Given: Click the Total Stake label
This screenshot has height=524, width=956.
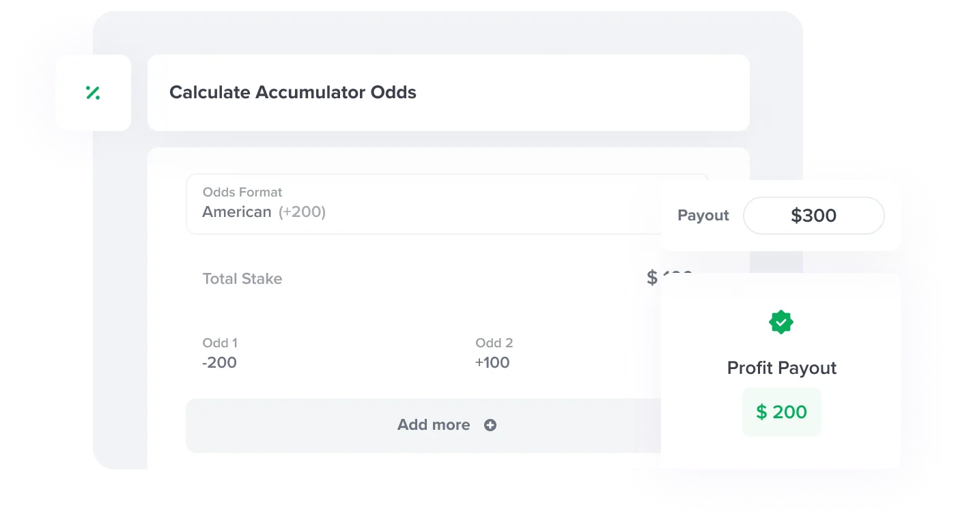Looking at the screenshot, I should click(242, 278).
